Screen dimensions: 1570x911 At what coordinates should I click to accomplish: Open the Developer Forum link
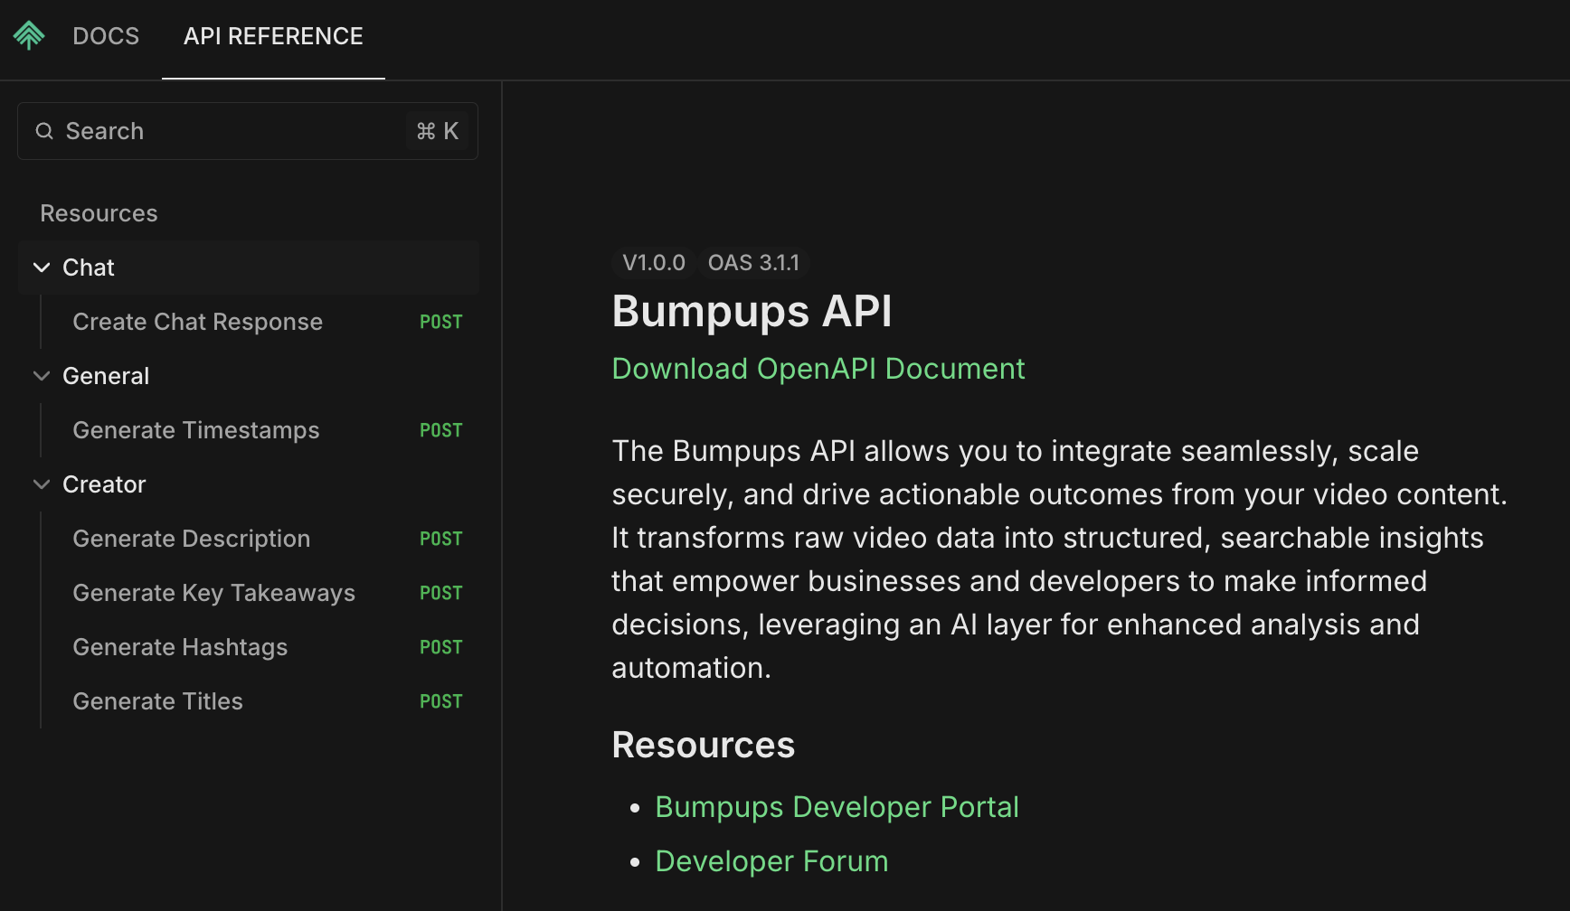pos(772,861)
